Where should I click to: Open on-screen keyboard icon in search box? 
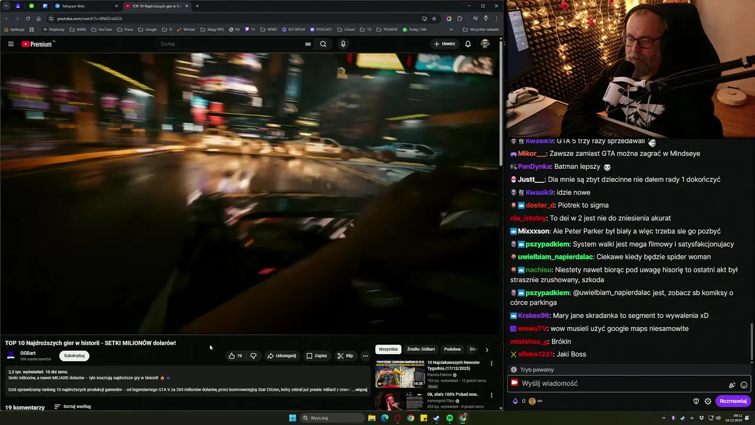point(308,44)
